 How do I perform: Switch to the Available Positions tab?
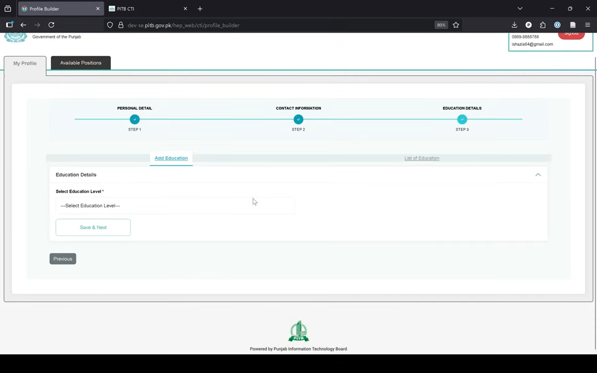click(81, 63)
